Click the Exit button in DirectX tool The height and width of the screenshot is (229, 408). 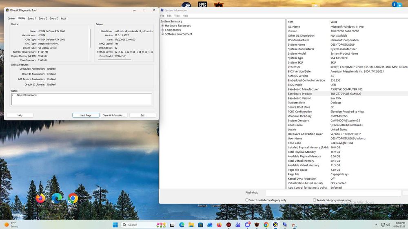click(x=142, y=115)
